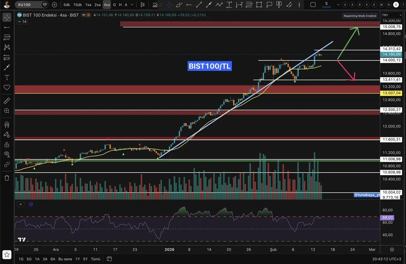The height and width of the screenshot is (264, 406).
Task: Pick horizontal line in floating toolbar
Action: click(x=189, y=5)
